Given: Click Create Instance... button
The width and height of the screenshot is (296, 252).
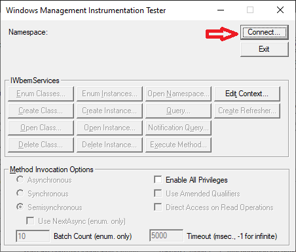Looking at the screenshot, I should click(109, 111).
